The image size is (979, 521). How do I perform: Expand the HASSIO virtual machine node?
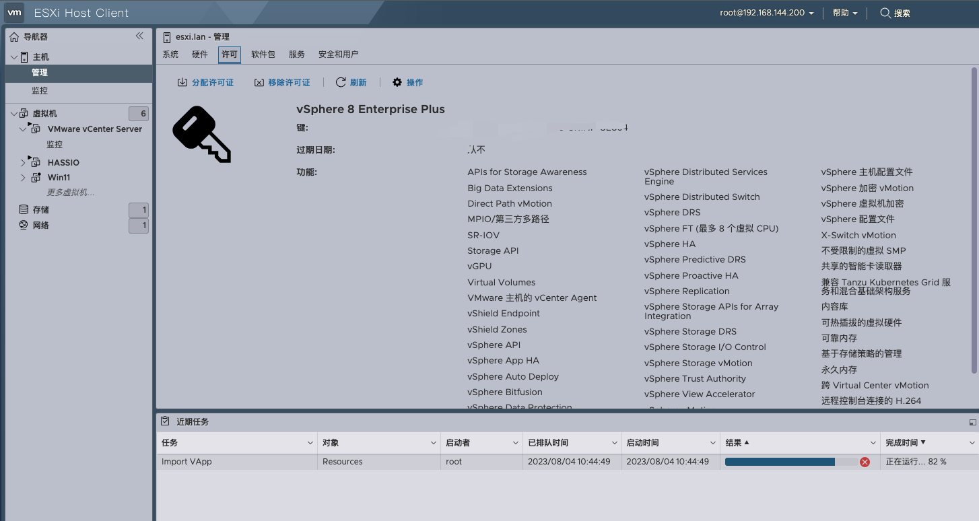point(23,163)
